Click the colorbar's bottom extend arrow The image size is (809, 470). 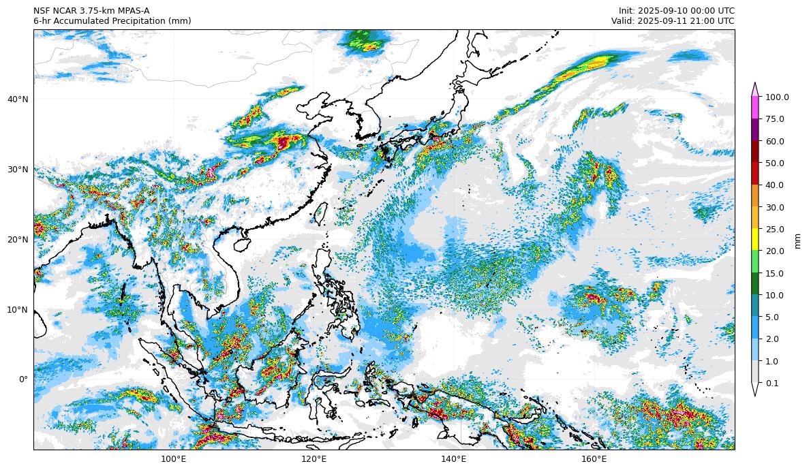(755, 390)
